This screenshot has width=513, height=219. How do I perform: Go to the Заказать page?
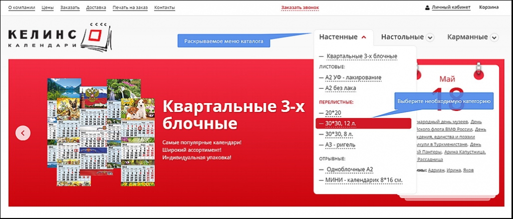click(70, 7)
